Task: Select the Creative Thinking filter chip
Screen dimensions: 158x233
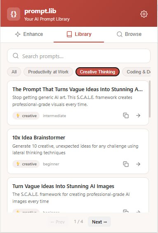Action: tap(97, 72)
